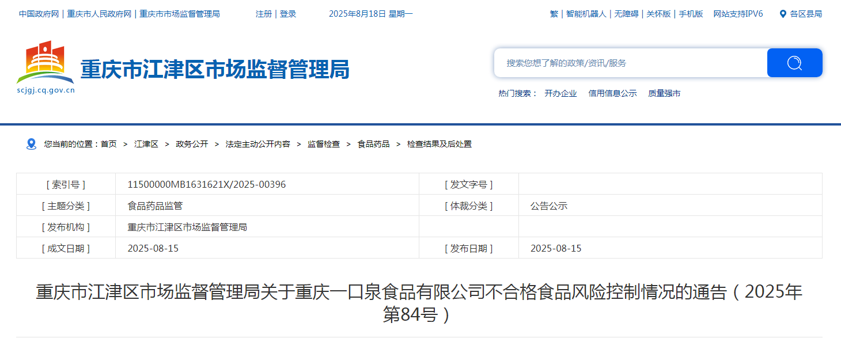Go to 监督检查 in the breadcrumb
Image resolution: width=841 pixels, height=338 pixels.
tap(324, 144)
